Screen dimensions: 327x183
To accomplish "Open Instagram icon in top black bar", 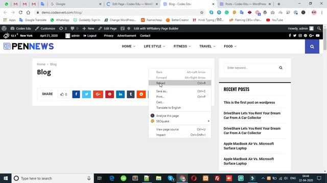I will [300, 36].
